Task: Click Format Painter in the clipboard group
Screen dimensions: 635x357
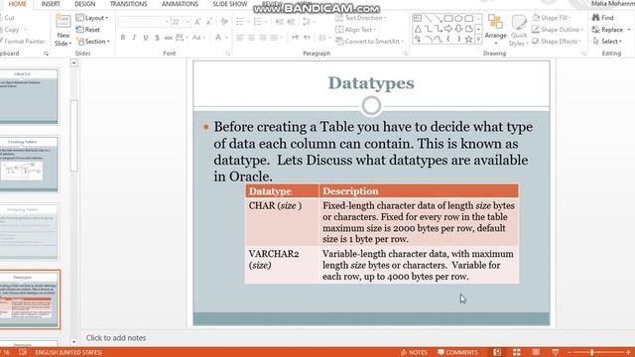Action: point(22,42)
